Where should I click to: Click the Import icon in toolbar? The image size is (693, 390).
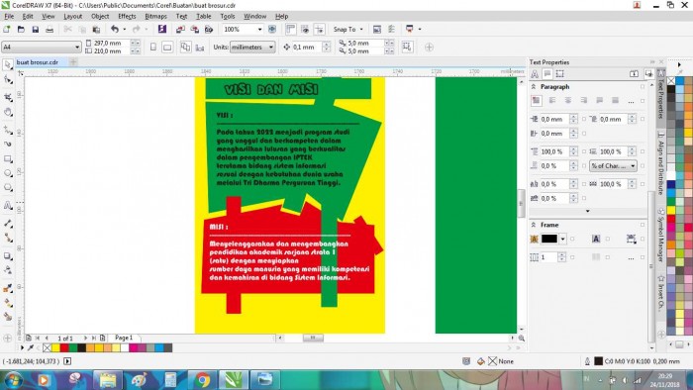click(180, 29)
